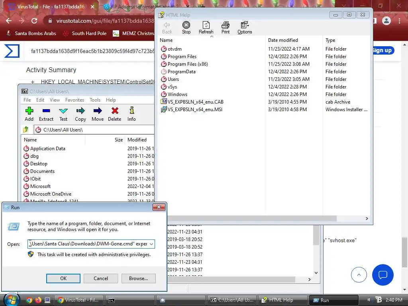The image size is (408, 306).
Task: Select Application Data folder in 7-Zip
Action: (44, 149)
